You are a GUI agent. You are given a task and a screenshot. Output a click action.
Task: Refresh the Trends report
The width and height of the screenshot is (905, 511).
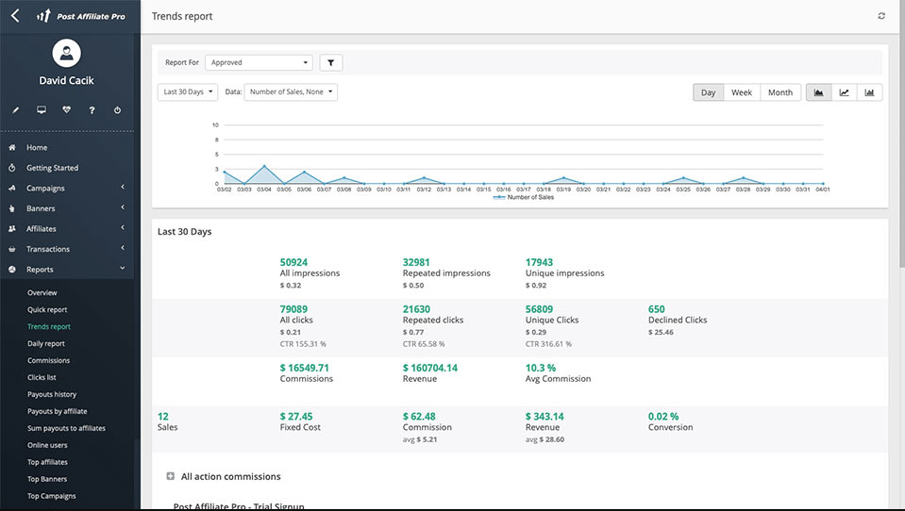click(881, 16)
